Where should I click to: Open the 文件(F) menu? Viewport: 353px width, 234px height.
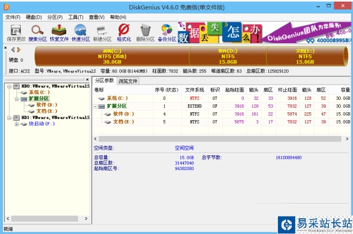click(13, 17)
